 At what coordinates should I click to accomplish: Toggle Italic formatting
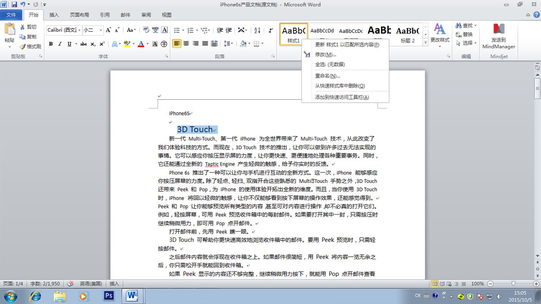point(60,44)
